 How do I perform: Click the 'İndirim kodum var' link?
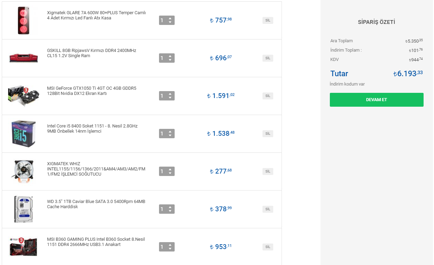point(347,84)
